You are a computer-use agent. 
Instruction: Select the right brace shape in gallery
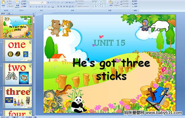[x=105, y=6]
